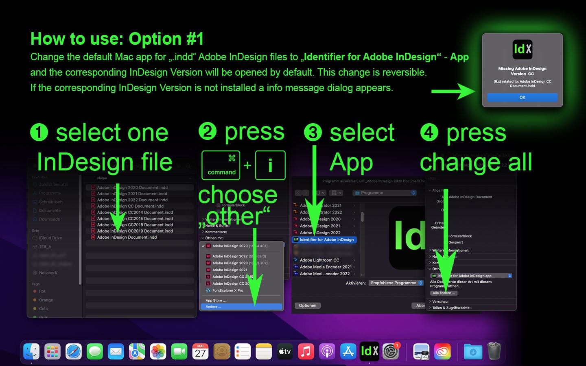586x366 pixels.
Task: Choose the Andere … menu entry
Action: (x=241, y=307)
